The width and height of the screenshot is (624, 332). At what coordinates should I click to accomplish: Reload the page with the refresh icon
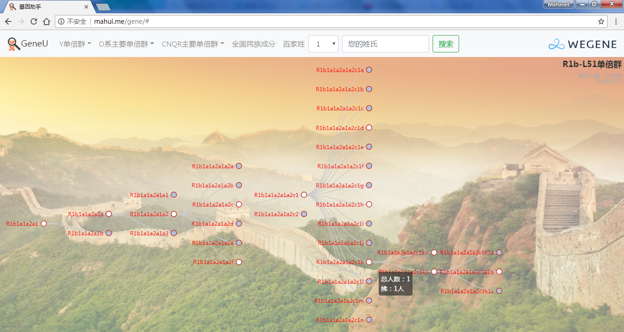tap(34, 21)
